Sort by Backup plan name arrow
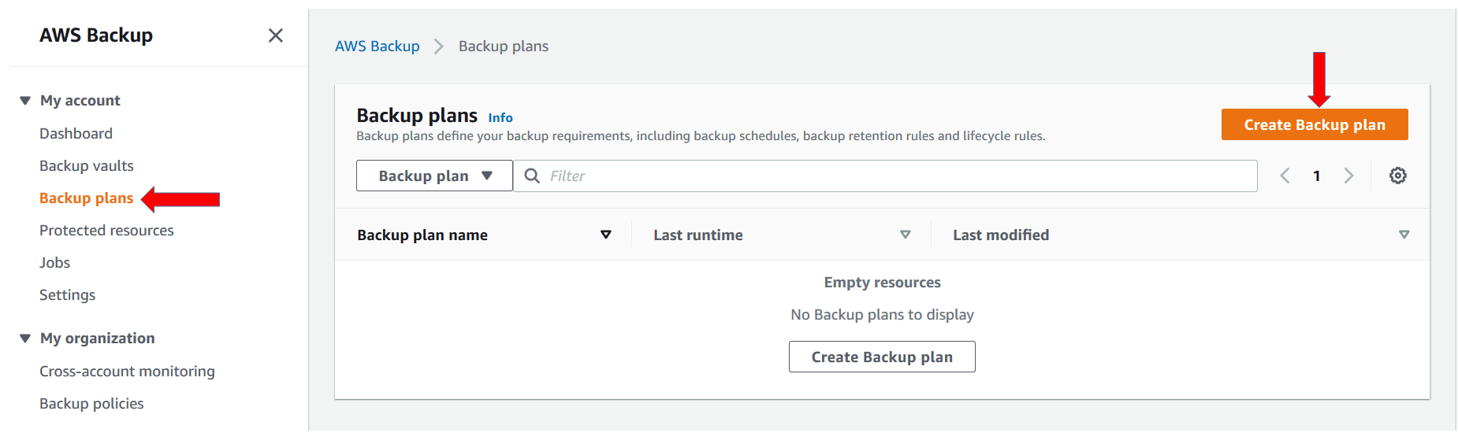The width and height of the screenshot is (1458, 433). 606,235
